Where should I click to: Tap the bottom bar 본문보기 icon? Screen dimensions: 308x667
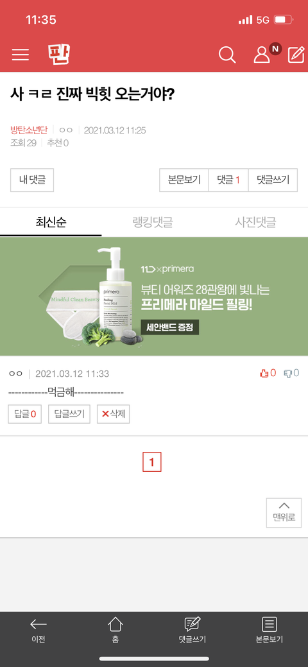point(269,630)
